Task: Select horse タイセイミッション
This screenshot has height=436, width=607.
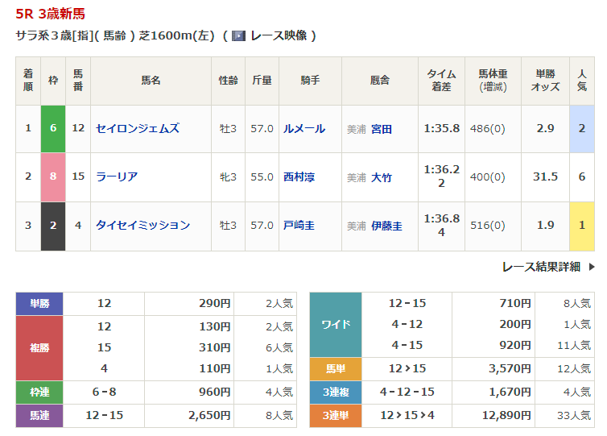Action: tap(142, 225)
